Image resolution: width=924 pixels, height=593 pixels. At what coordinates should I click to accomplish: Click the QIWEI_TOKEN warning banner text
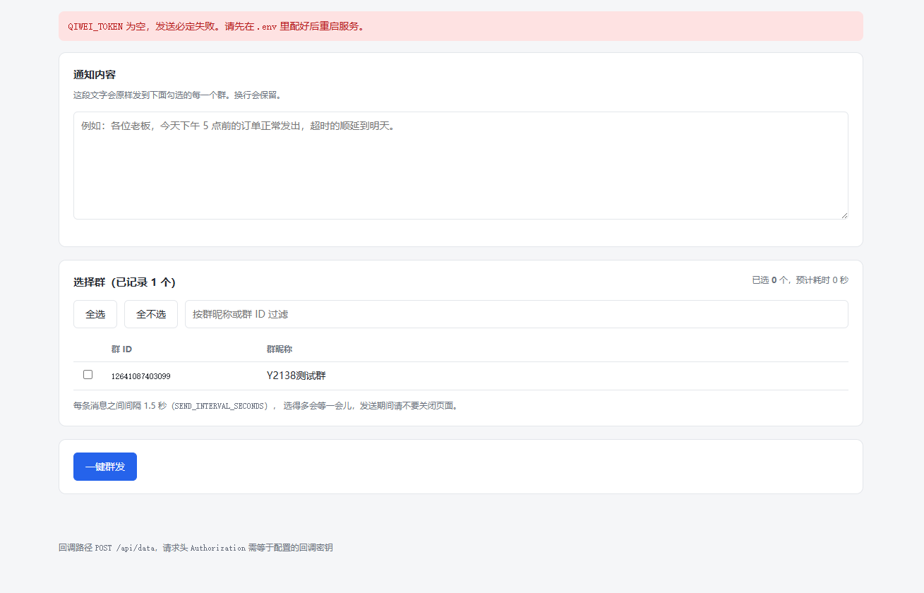[216, 26]
